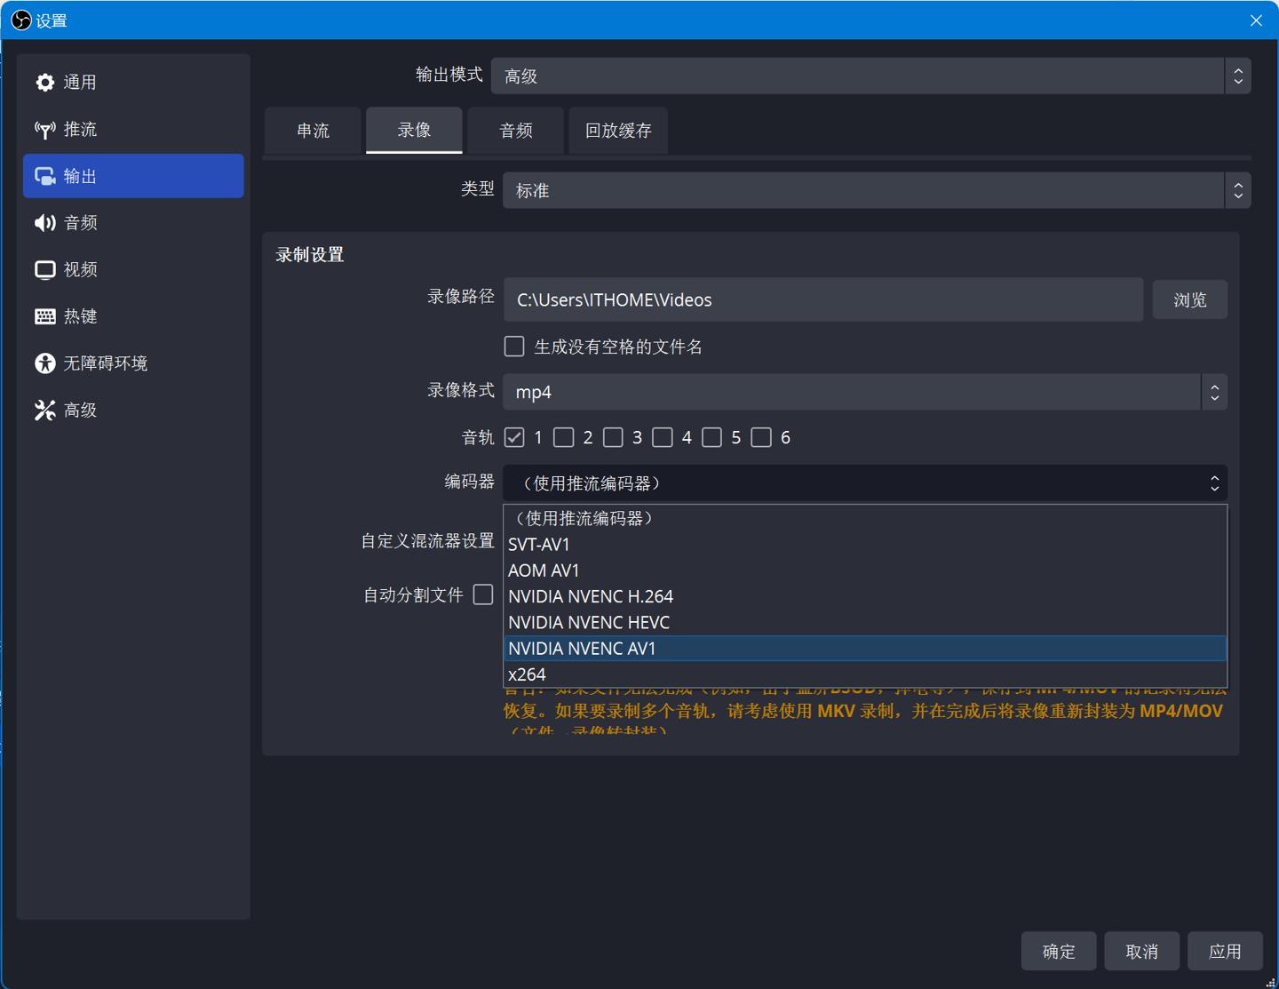Click the Accessibility person icon

coord(44,363)
